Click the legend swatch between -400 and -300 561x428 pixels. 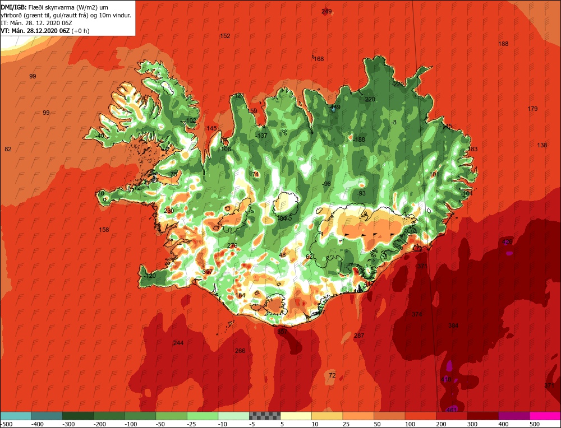pyautogui.click(x=47, y=416)
